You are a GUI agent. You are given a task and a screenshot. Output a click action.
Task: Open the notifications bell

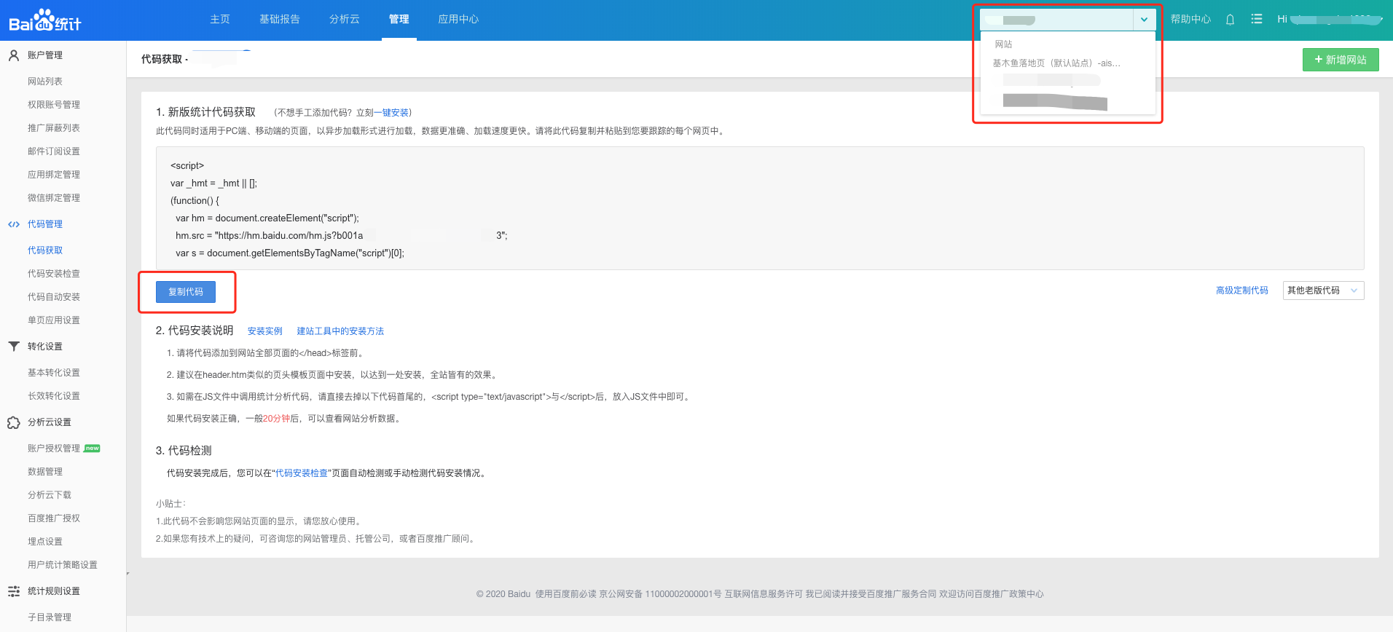(1230, 20)
